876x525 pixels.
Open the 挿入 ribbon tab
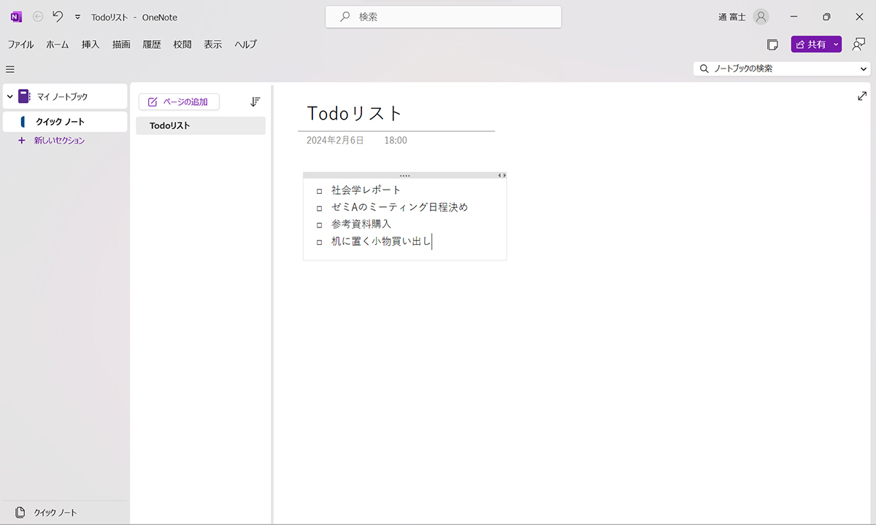tap(90, 44)
